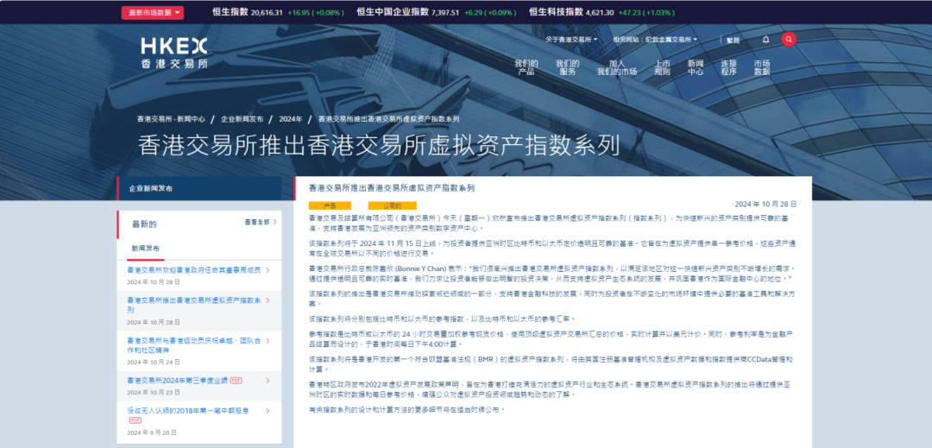This screenshot has height=448, width=932.
Task: Click sidebar date 2024 年 10 月 24 日
Action: pyautogui.click(x=154, y=362)
